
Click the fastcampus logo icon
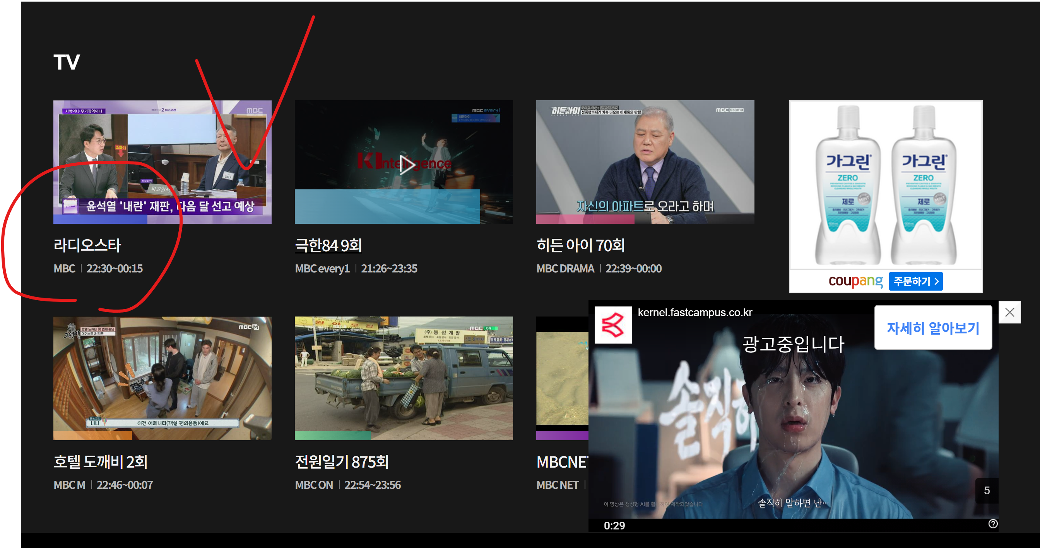click(x=613, y=325)
